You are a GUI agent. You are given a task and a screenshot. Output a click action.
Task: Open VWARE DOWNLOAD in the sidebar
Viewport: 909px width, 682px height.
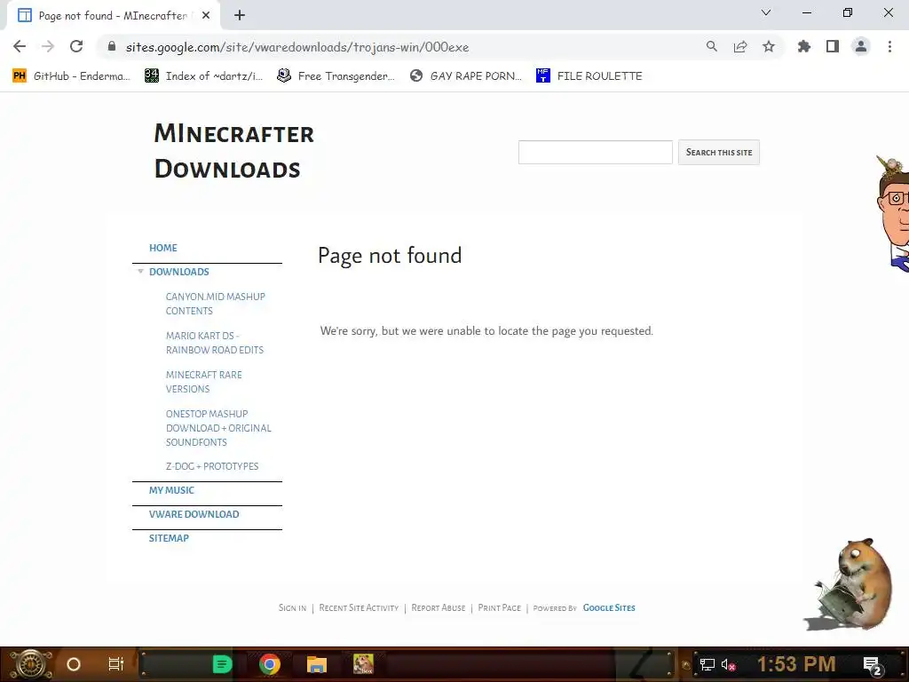[194, 514]
